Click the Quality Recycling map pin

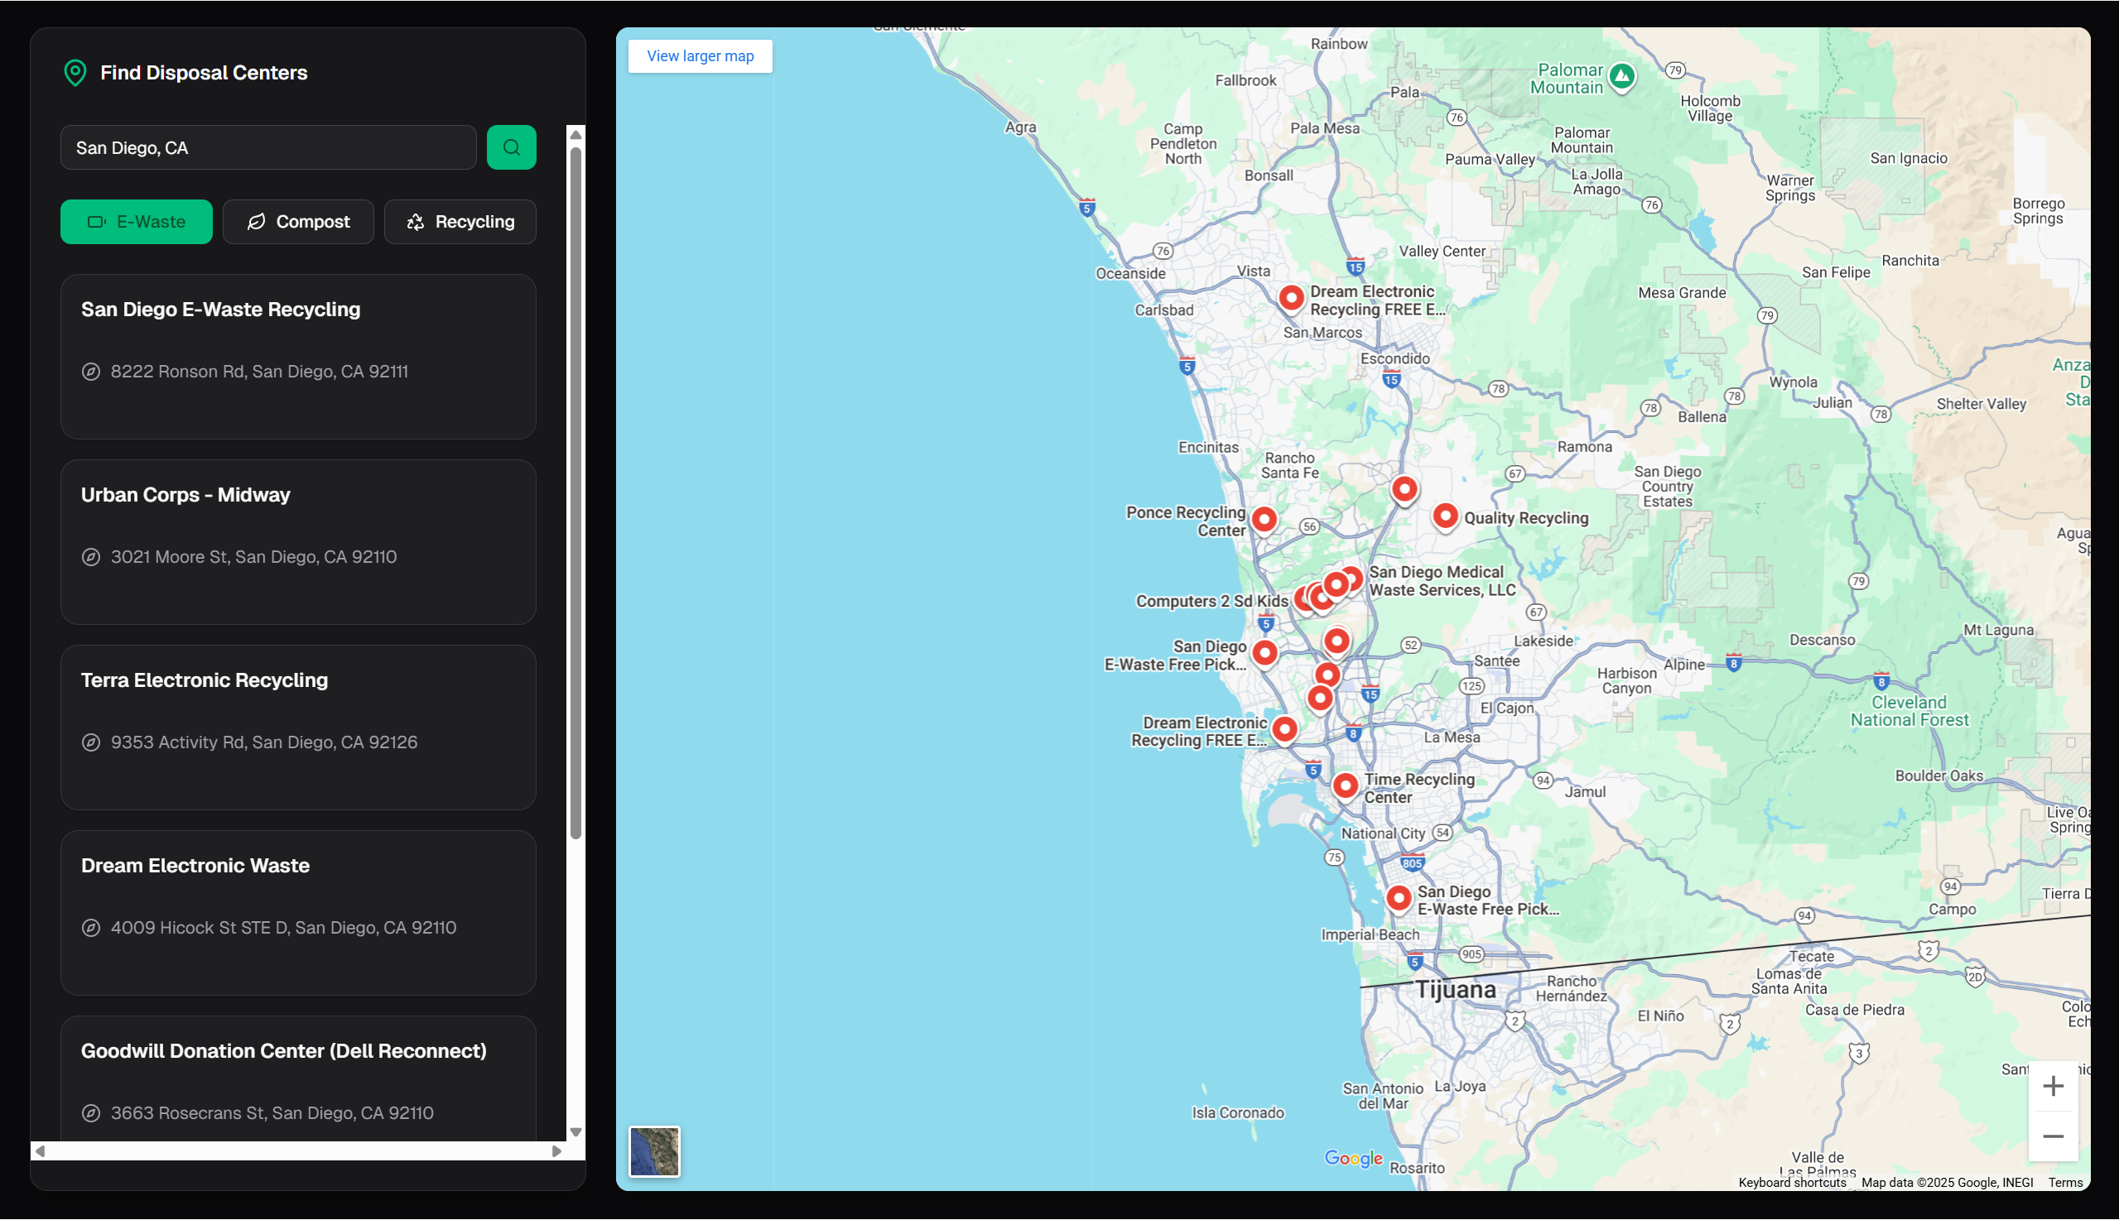coord(1445,516)
